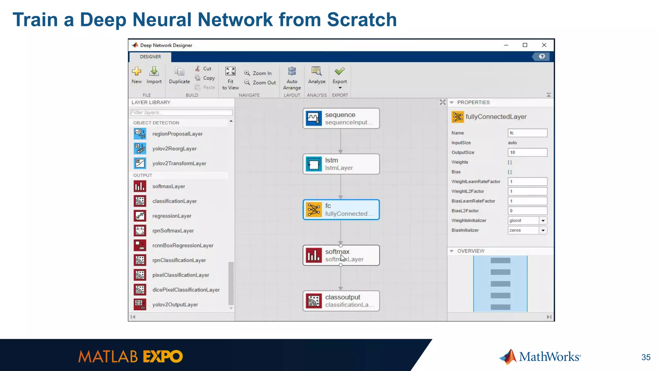Collapse the OVERVIEW panel section
The width and height of the screenshot is (658, 371).
pyautogui.click(x=452, y=251)
